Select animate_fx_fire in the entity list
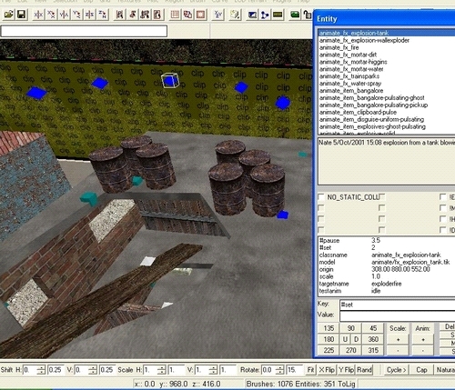 [x=339, y=47]
